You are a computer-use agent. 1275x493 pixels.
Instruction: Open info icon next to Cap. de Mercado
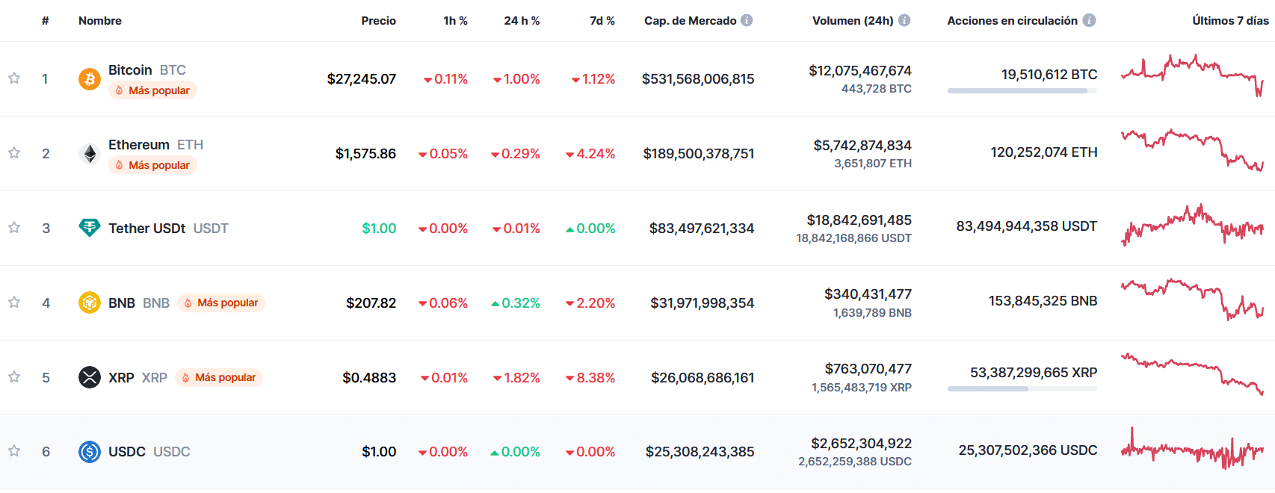(x=747, y=20)
